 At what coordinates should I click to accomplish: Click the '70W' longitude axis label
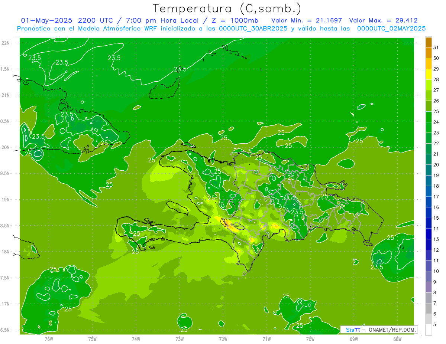coord(310,339)
